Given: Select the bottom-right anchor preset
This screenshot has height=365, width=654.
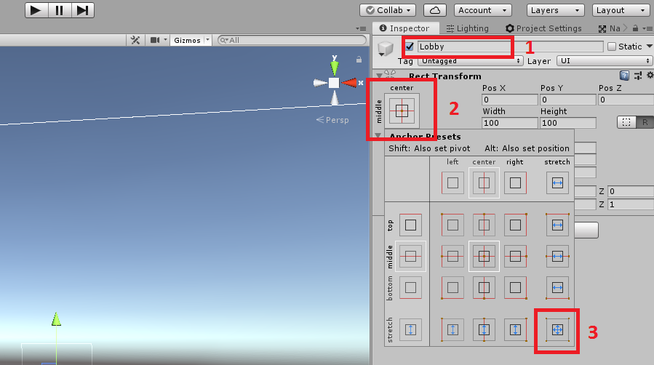Looking at the screenshot, I should 515,287.
